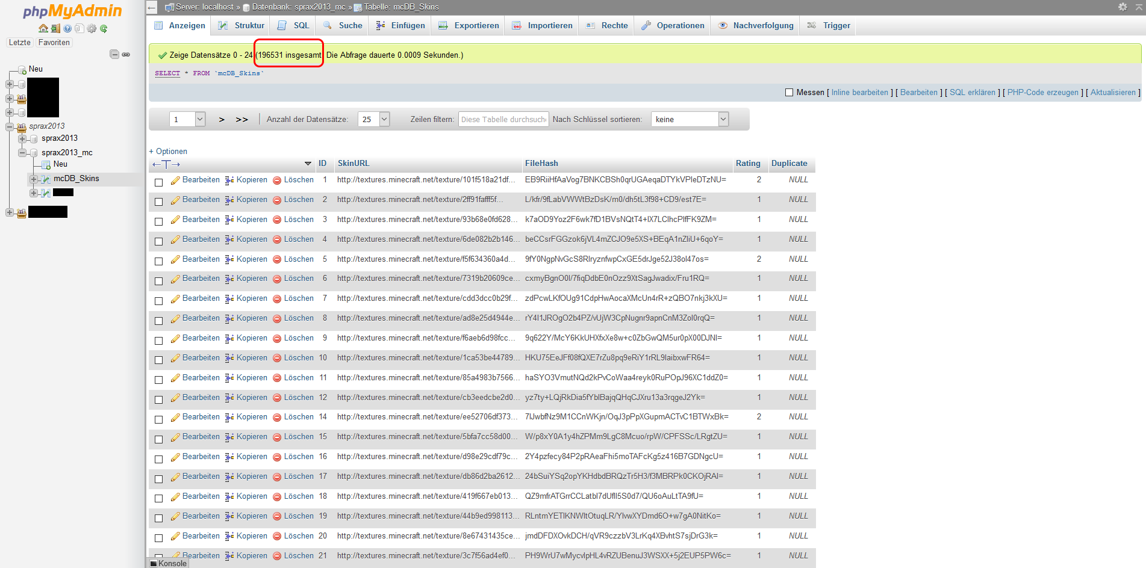Click the Zeilen filtern search field
This screenshot has width=1146, height=568.
tap(503, 119)
